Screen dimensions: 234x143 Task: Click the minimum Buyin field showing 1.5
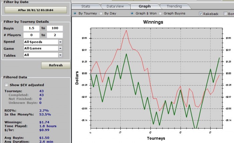pos(31,28)
